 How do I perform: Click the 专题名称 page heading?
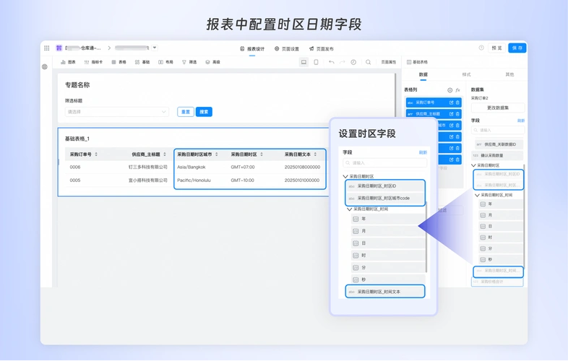coord(77,85)
